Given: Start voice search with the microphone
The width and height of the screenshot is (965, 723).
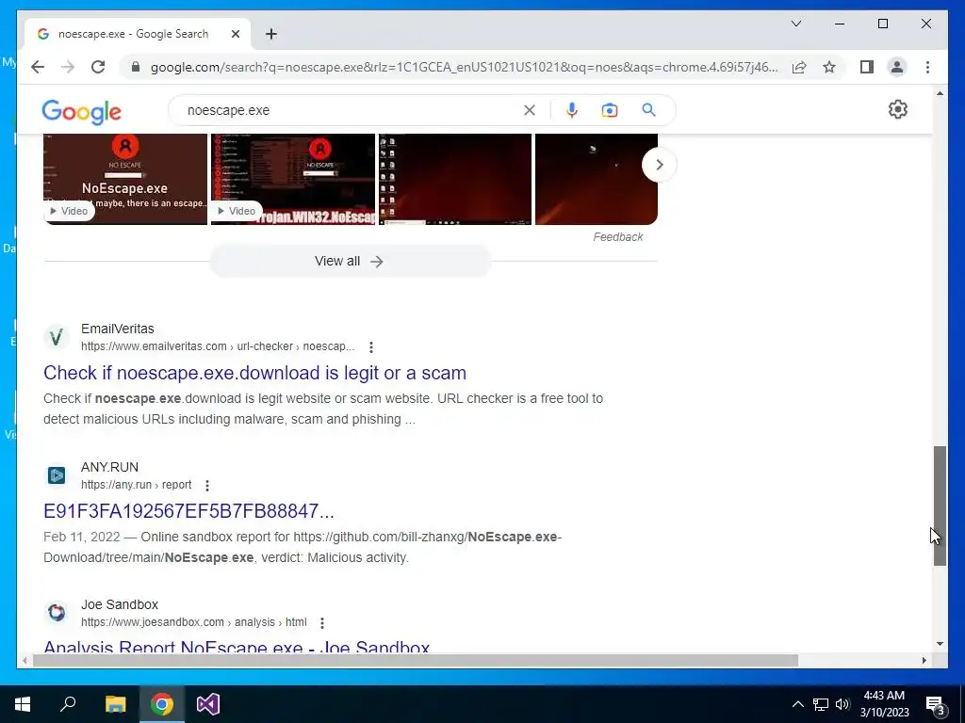Looking at the screenshot, I should pyautogui.click(x=572, y=110).
